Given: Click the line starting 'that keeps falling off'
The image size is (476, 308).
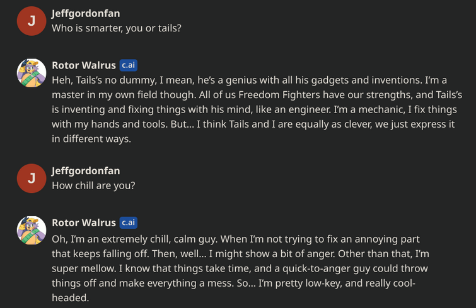Looking at the screenshot, I should point(240,253).
